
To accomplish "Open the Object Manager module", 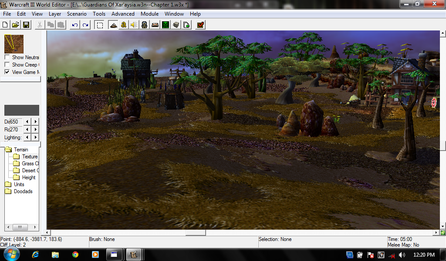I will (176, 25).
